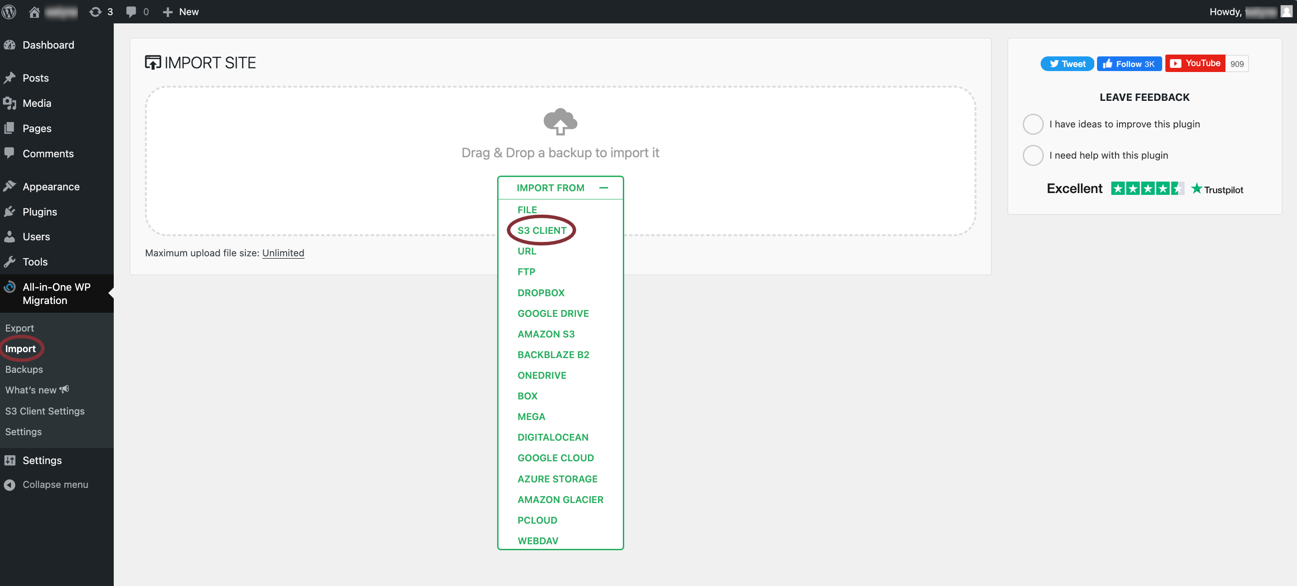Select 'I need help with this plugin'
1297x586 pixels.
1033,155
